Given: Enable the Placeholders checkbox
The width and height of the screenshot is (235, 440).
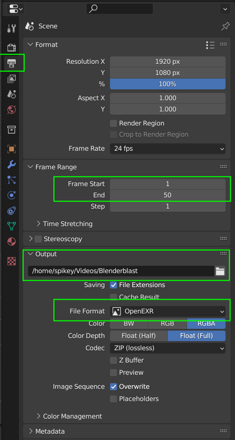Looking at the screenshot, I should tap(113, 399).
